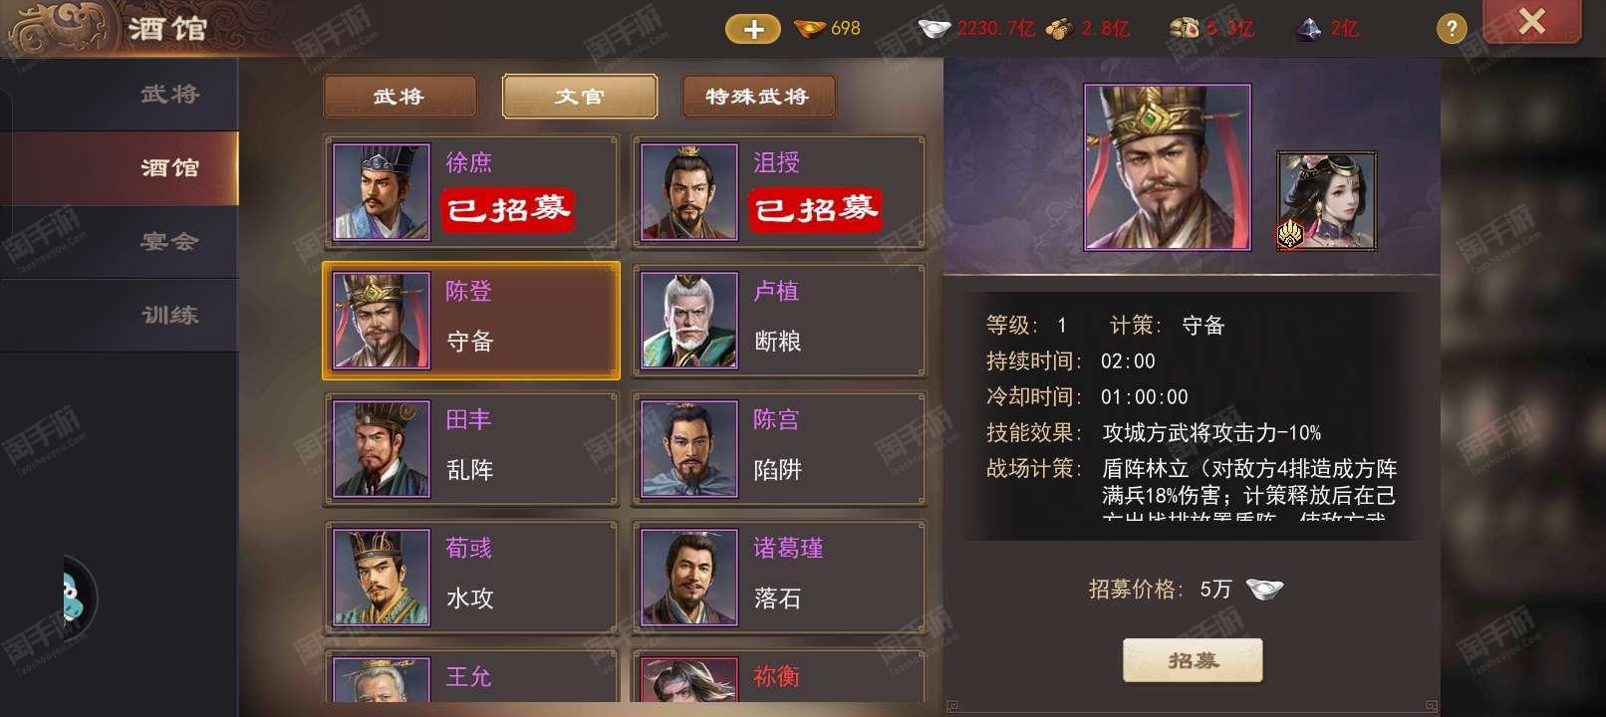Click the gold plus add-currency icon

coord(753,29)
